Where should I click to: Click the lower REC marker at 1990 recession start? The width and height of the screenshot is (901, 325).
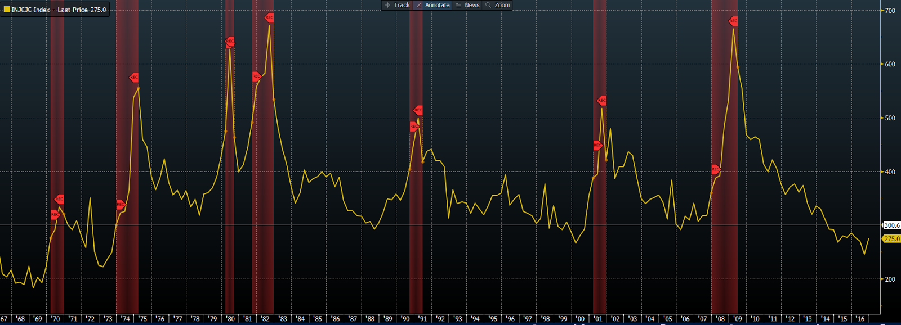click(414, 127)
